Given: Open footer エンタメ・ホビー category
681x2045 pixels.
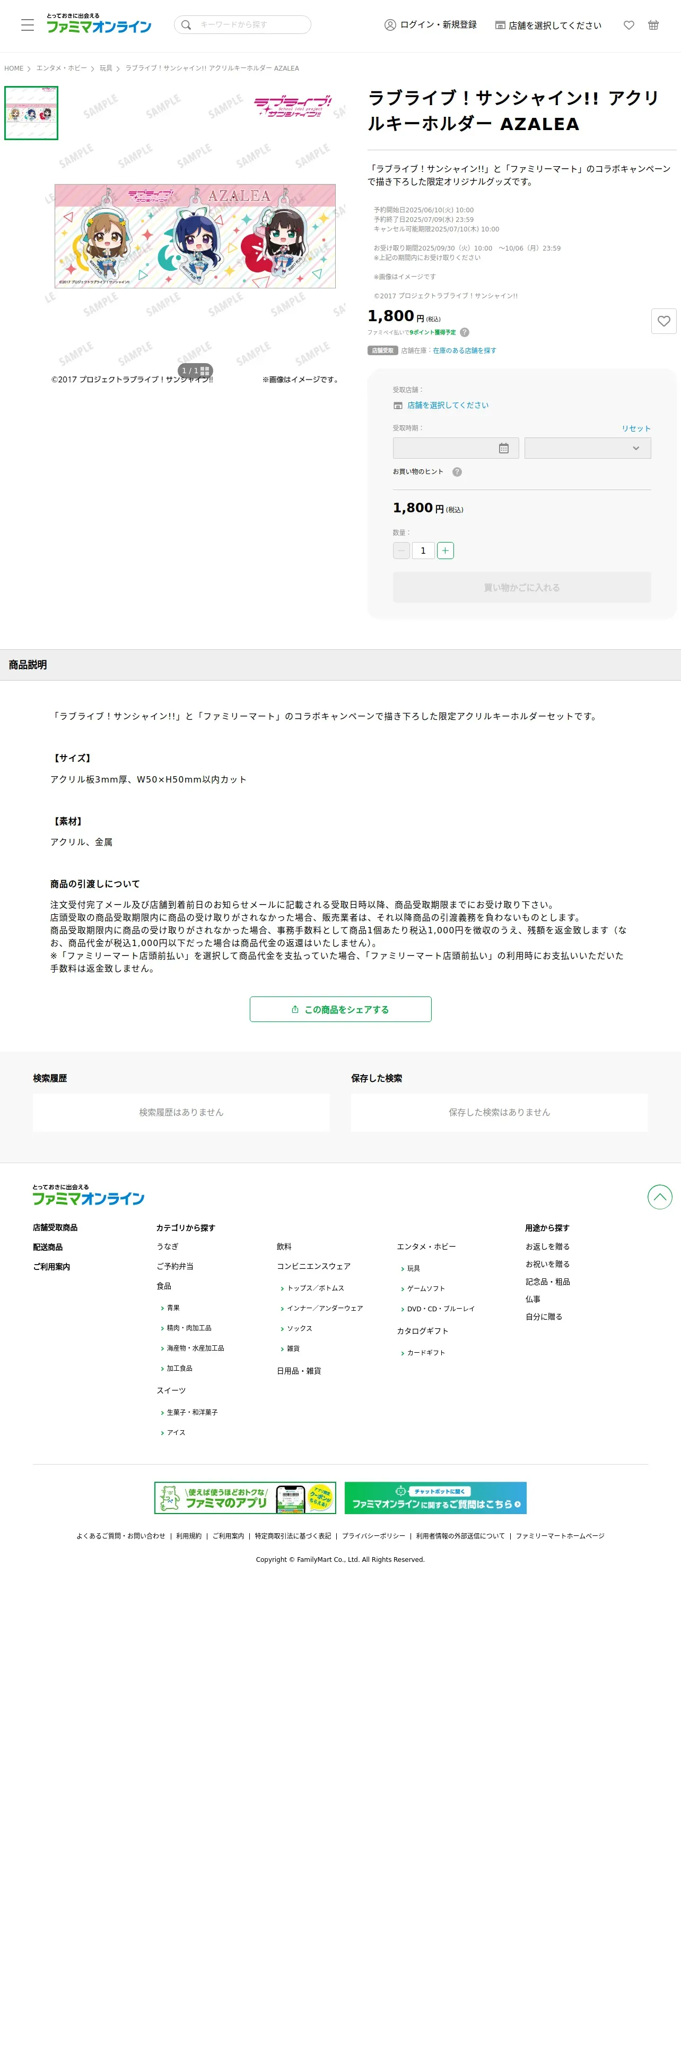Looking at the screenshot, I should [x=426, y=1247].
